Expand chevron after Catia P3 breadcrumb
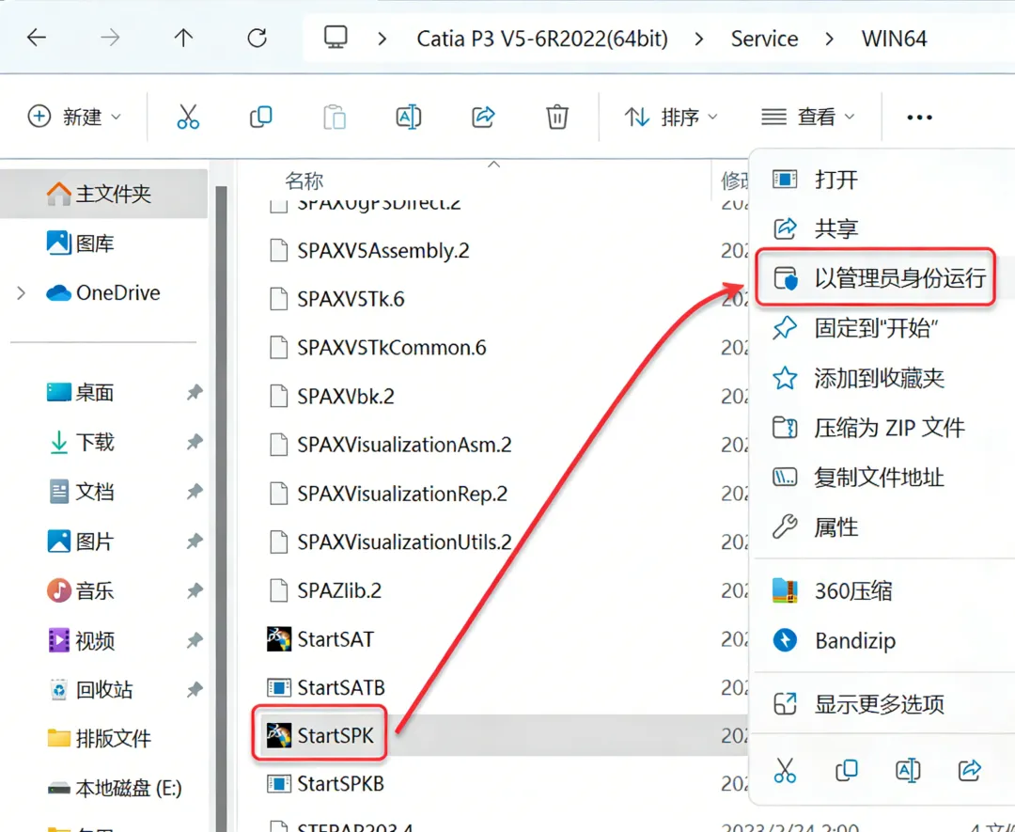This screenshot has width=1015, height=832. [698, 39]
